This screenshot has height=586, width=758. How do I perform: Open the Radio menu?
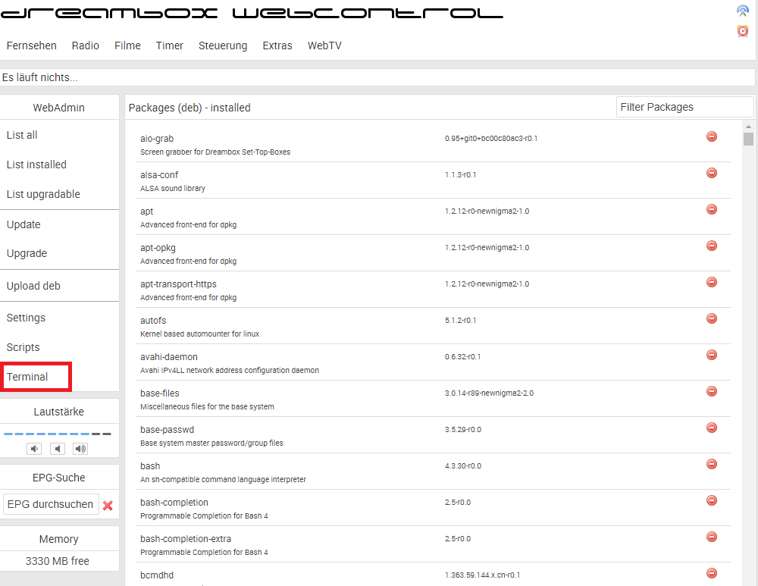pyautogui.click(x=86, y=45)
